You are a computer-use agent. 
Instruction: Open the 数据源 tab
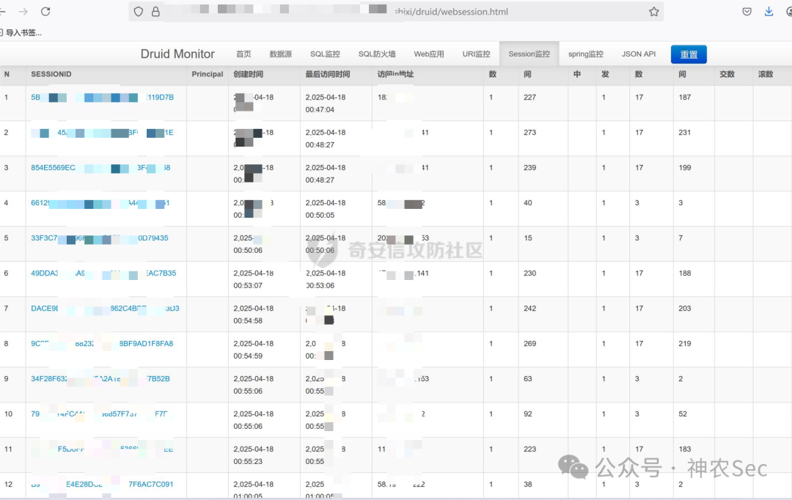(x=281, y=54)
